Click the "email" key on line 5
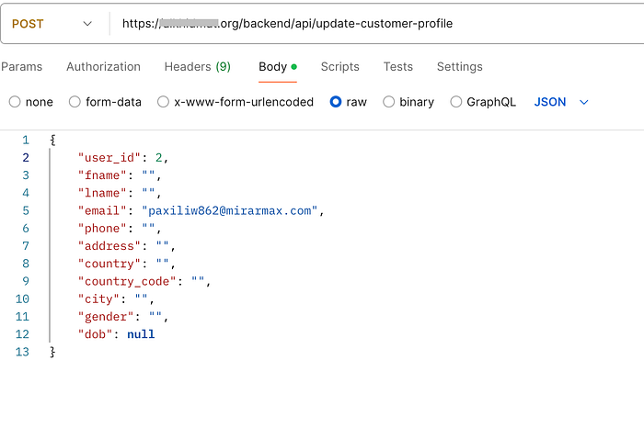The image size is (644, 428). (x=102, y=210)
